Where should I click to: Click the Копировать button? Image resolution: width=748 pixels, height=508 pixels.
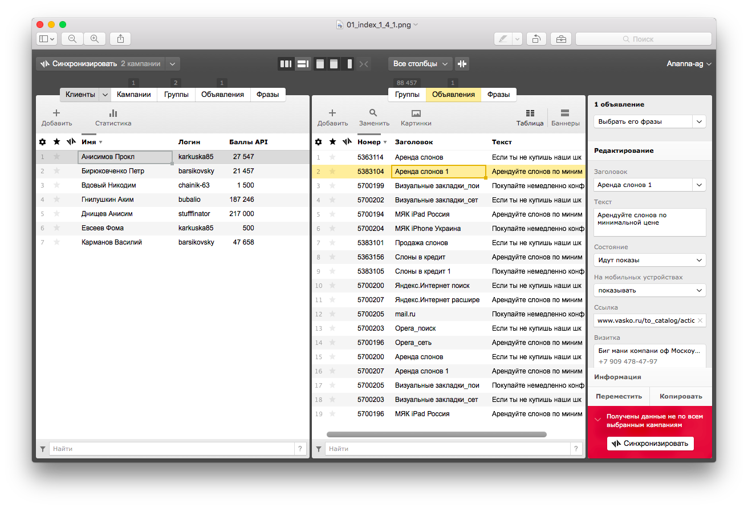(681, 396)
